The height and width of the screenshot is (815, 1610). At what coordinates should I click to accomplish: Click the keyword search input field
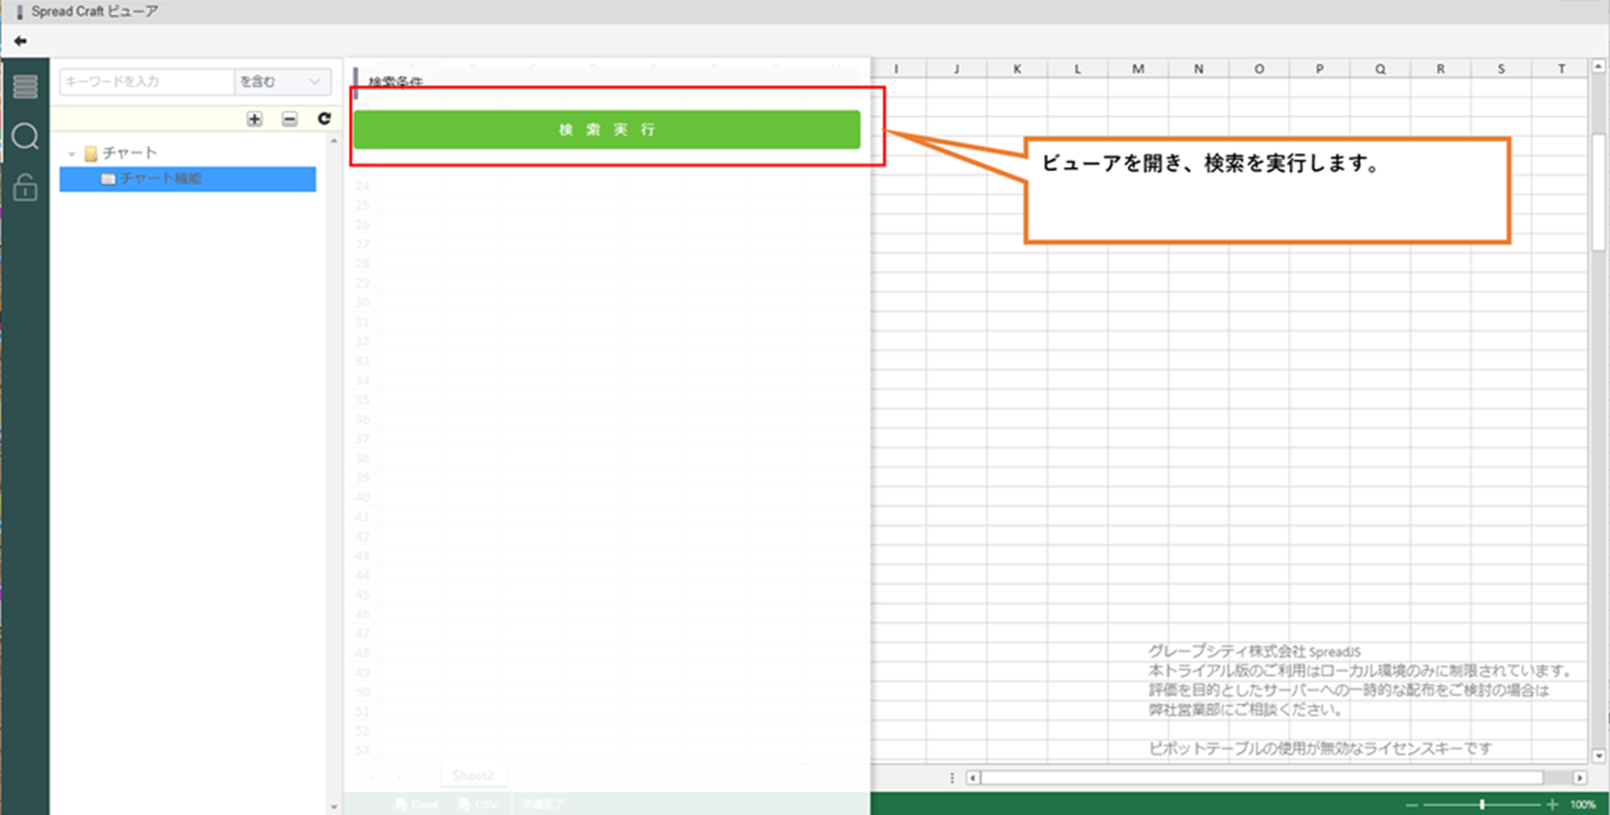point(146,82)
